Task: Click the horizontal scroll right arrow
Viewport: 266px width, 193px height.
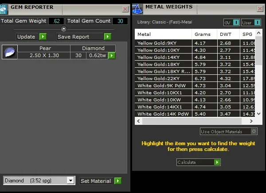Action: point(251,121)
